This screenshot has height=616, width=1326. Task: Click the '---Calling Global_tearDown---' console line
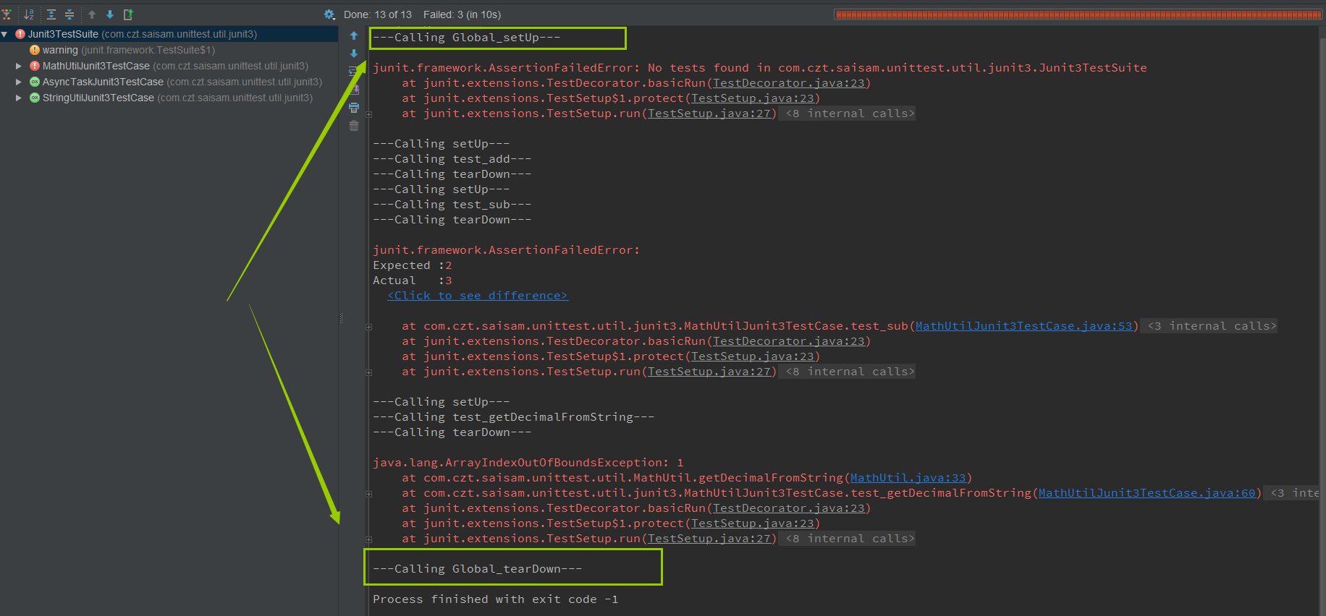point(478,569)
